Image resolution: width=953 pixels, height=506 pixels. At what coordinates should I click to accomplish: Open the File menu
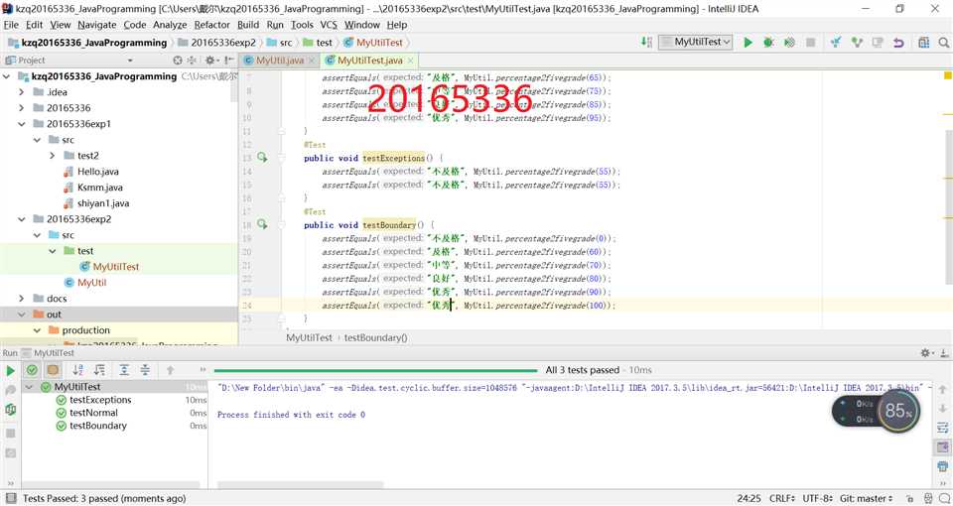tap(11, 25)
